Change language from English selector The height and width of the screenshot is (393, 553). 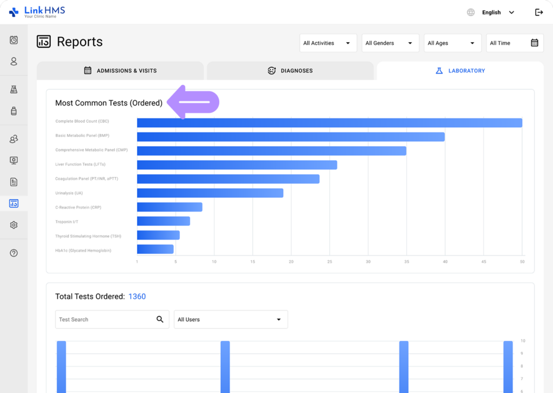click(x=491, y=12)
